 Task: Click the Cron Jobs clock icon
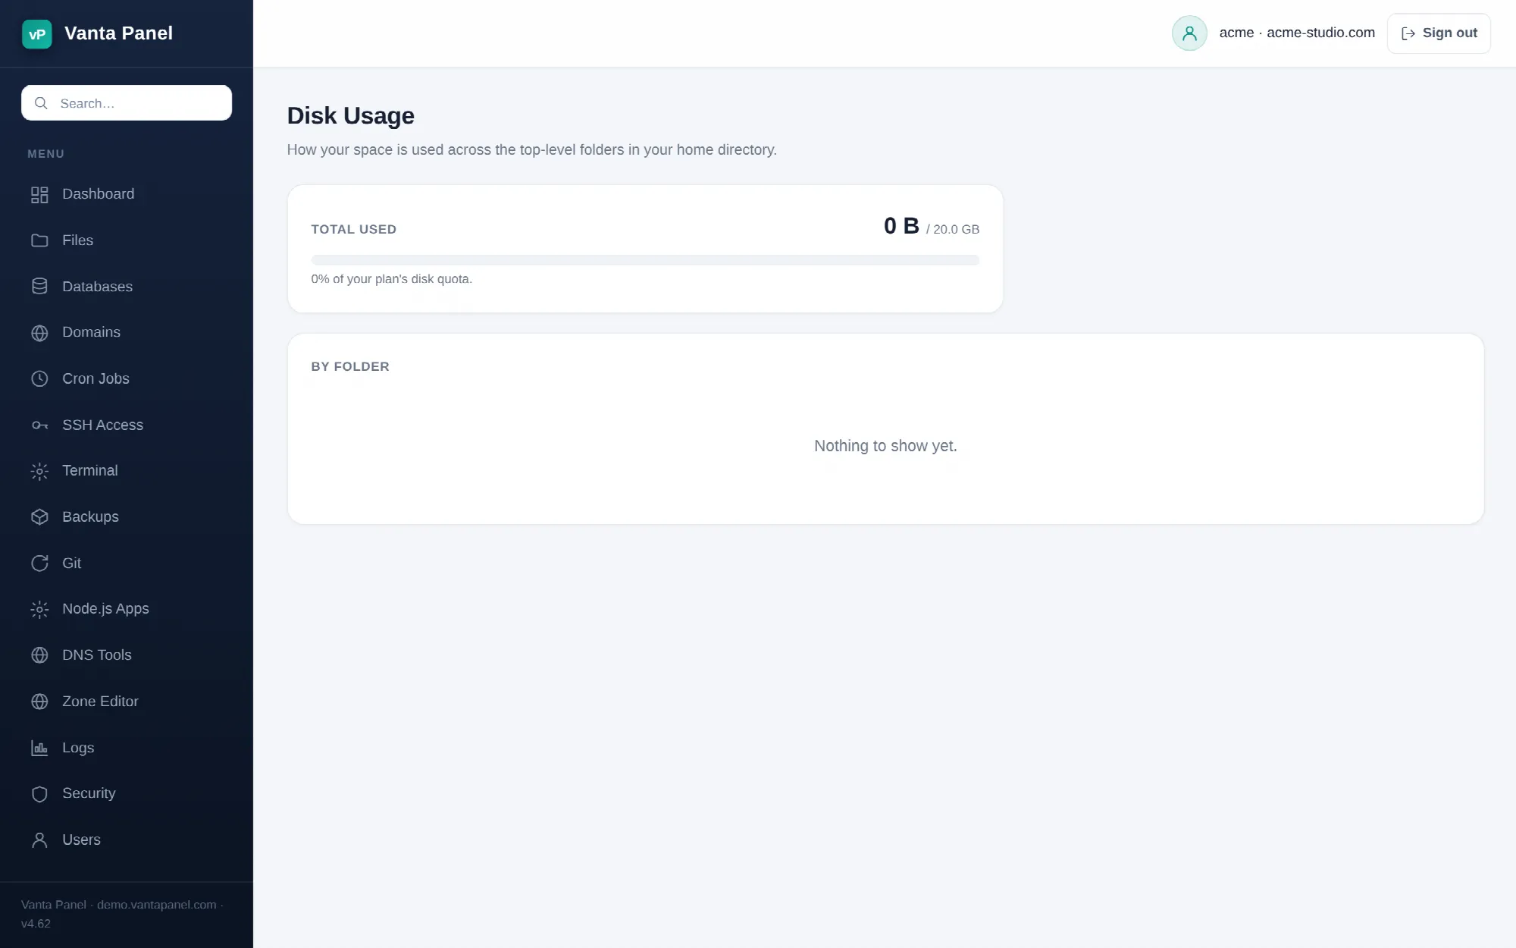coord(39,379)
